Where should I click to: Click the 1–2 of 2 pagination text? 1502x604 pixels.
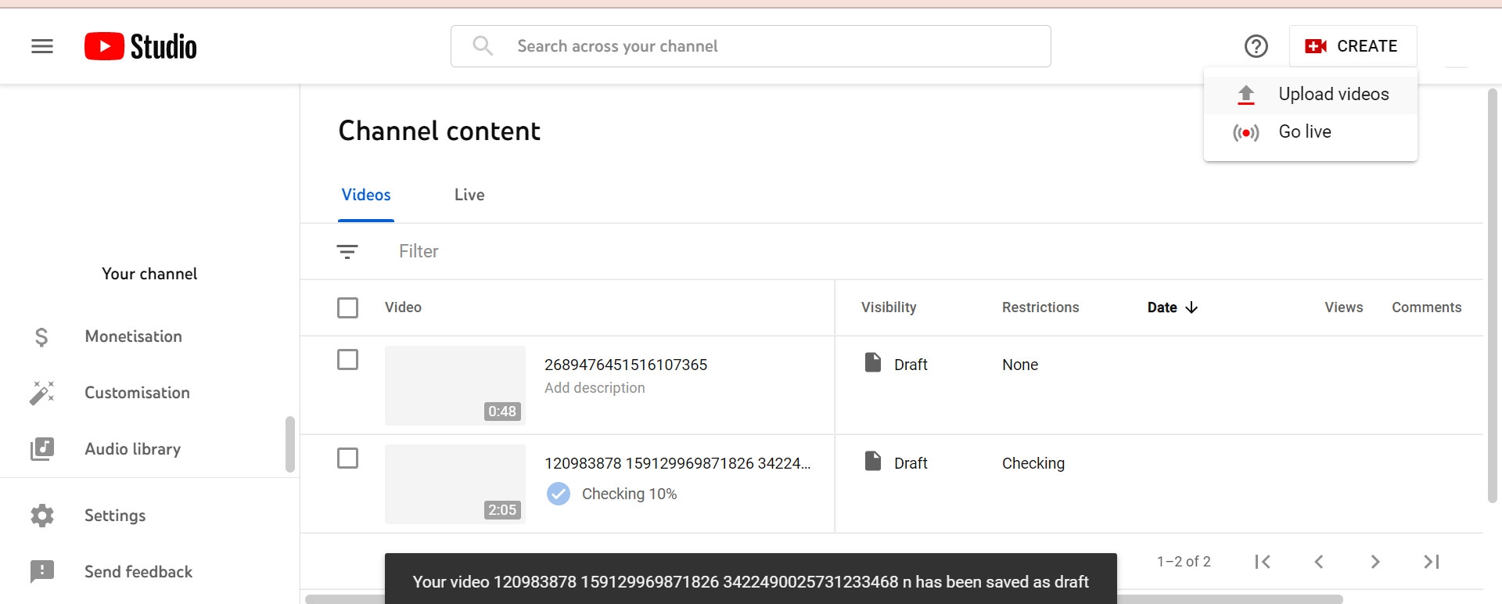point(1184,562)
